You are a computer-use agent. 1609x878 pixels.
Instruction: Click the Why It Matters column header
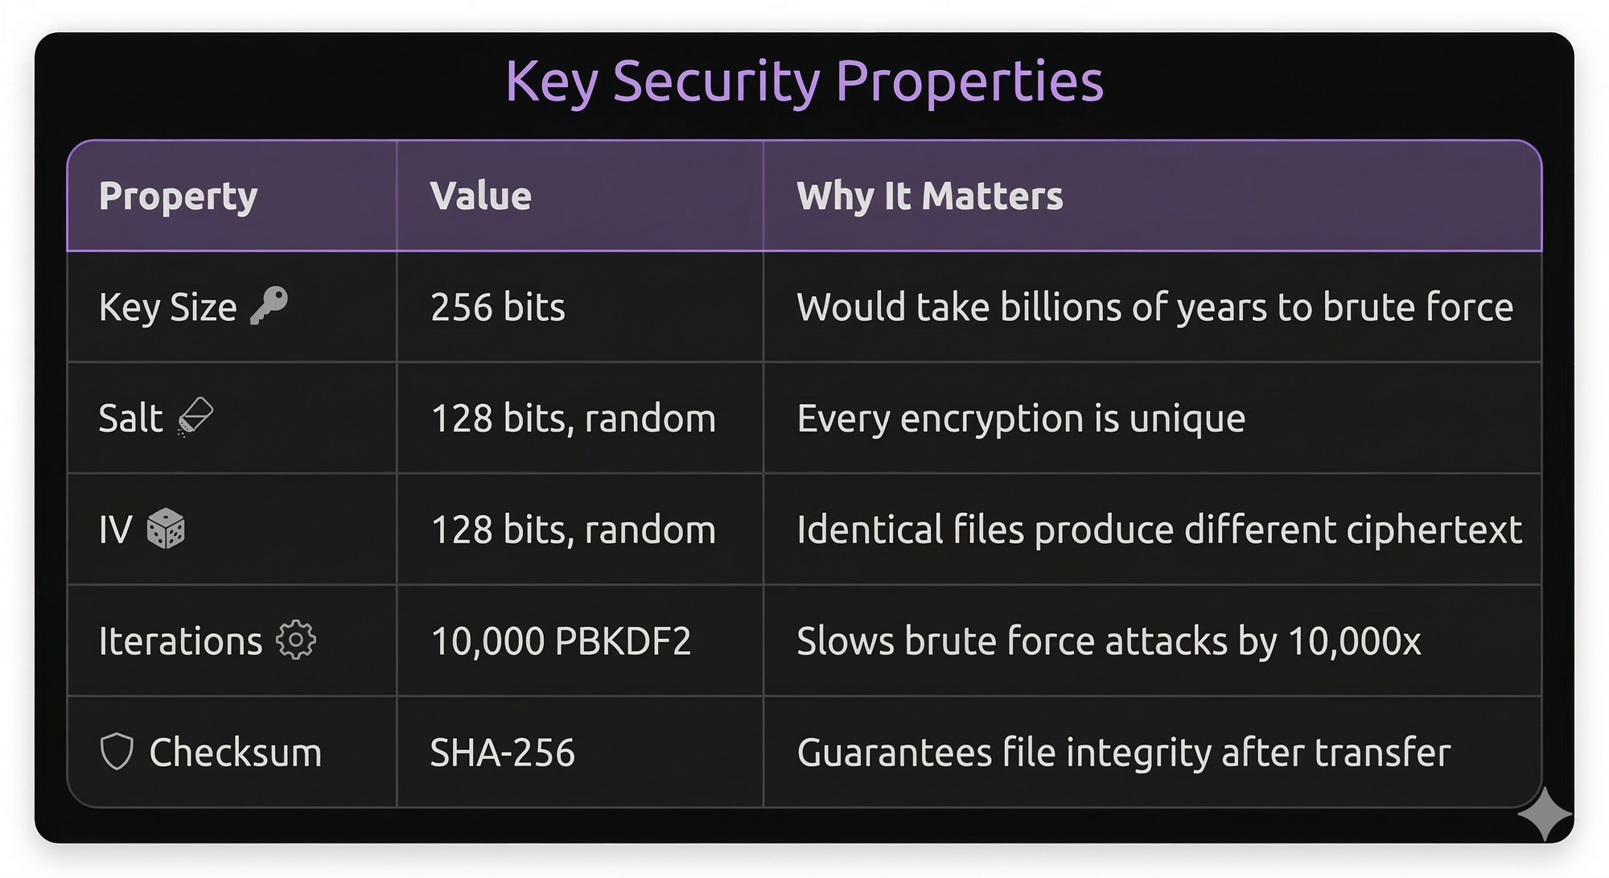pyautogui.click(x=929, y=196)
